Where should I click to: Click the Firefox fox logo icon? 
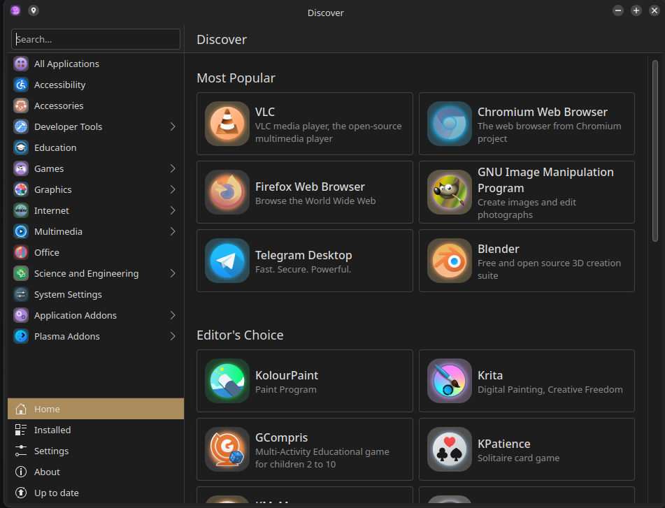[227, 192]
